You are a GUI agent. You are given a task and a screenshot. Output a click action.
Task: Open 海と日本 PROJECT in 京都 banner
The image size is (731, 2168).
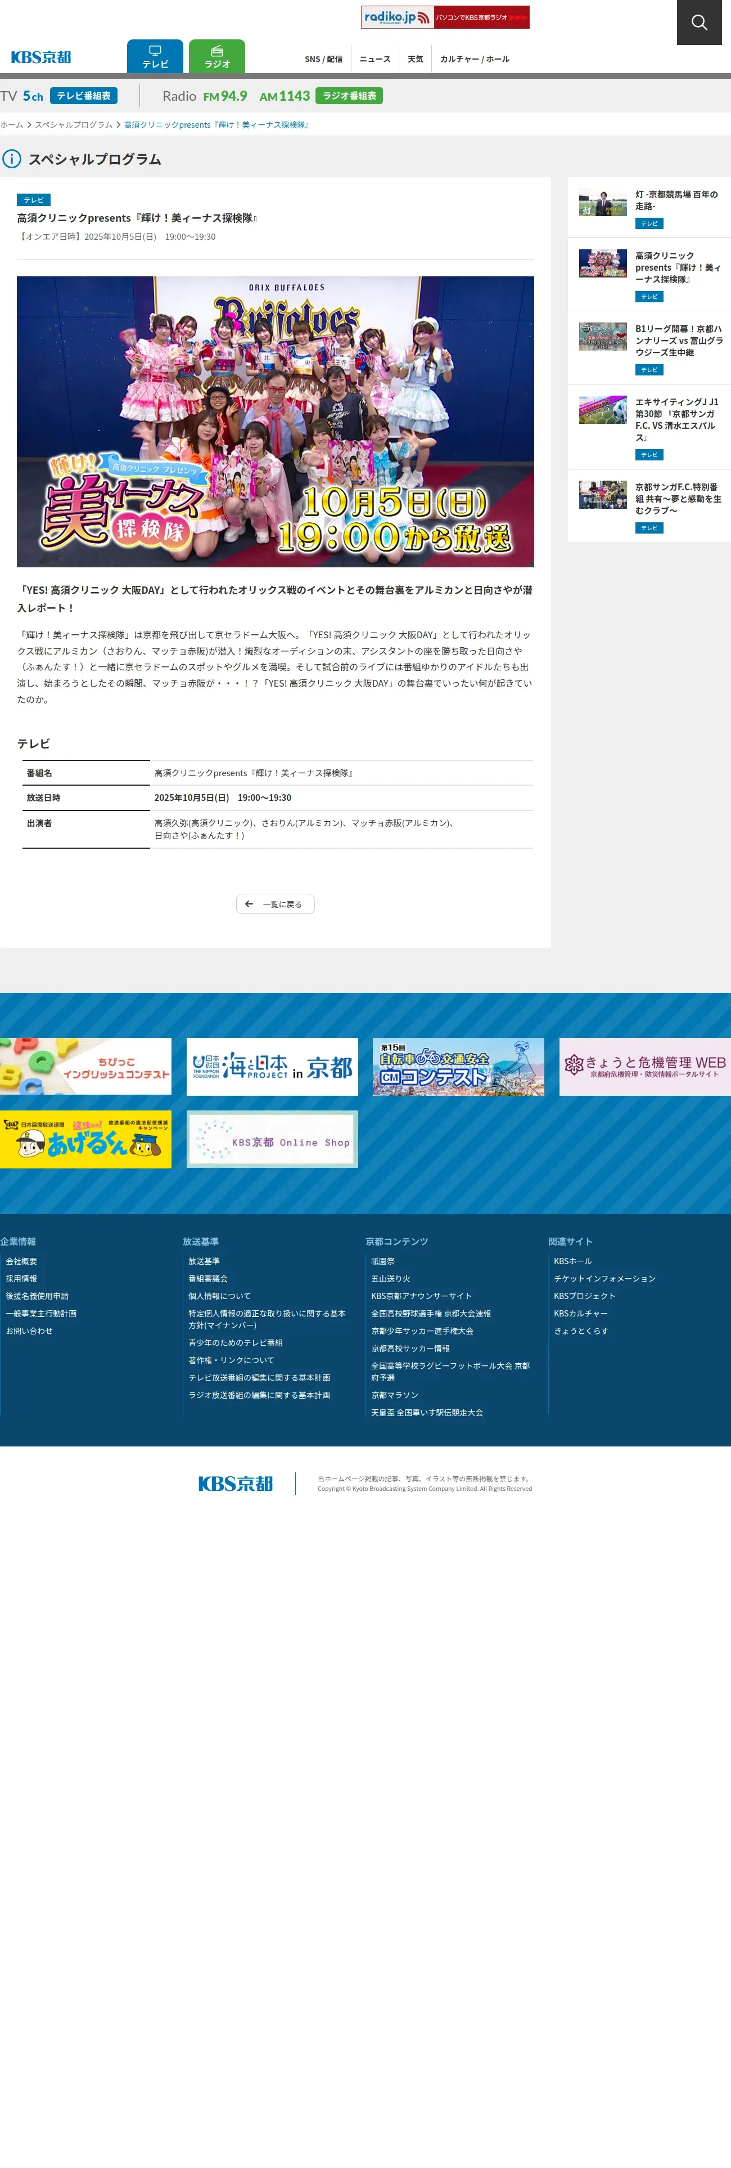[272, 1067]
